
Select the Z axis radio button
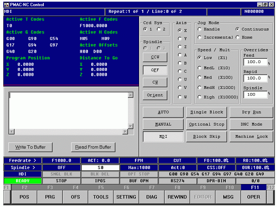pos(180,47)
